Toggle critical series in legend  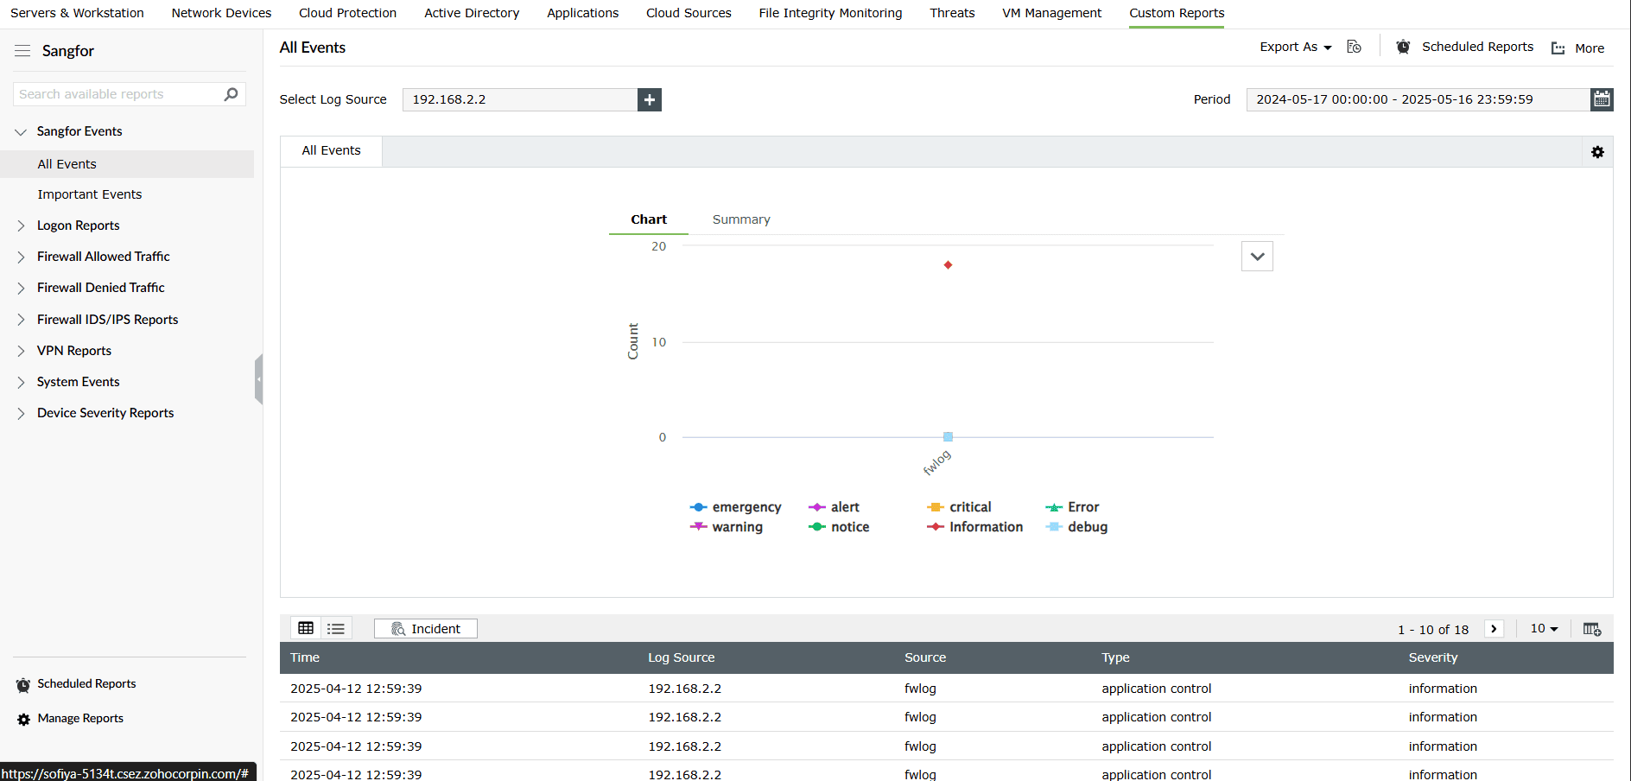click(959, 507)
